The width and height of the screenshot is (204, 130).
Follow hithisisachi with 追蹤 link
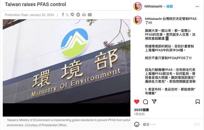pos(170,6)
